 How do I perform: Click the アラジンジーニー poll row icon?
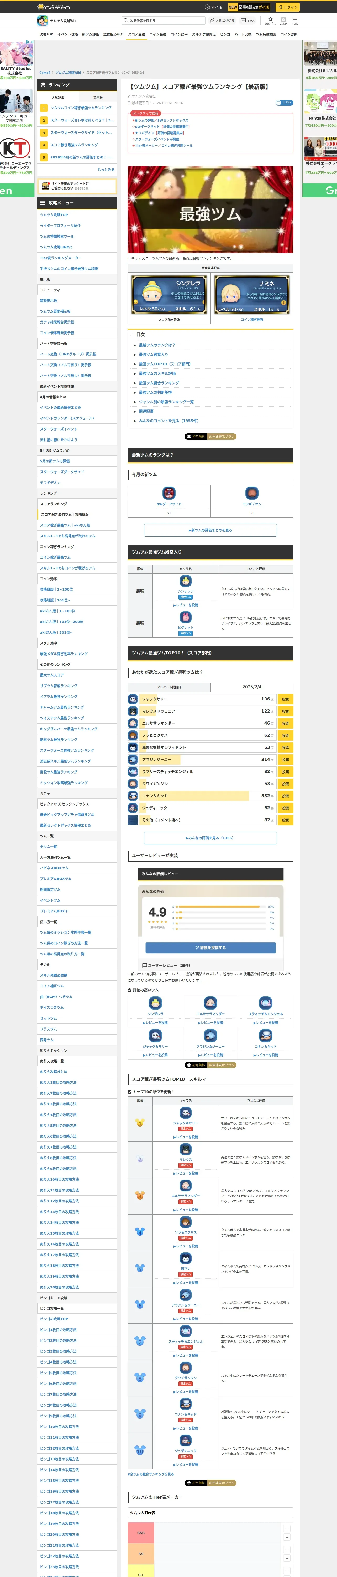tap(133, 760)
